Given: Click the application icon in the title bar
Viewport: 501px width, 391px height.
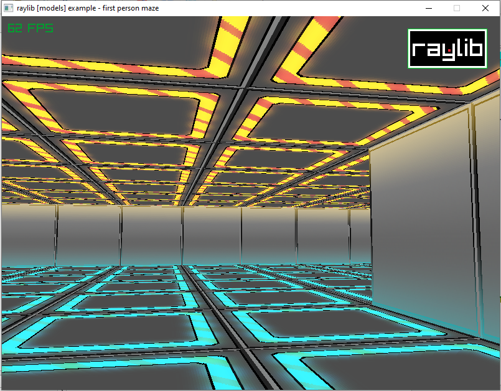Looking at the screenshot, I should 7,8.
